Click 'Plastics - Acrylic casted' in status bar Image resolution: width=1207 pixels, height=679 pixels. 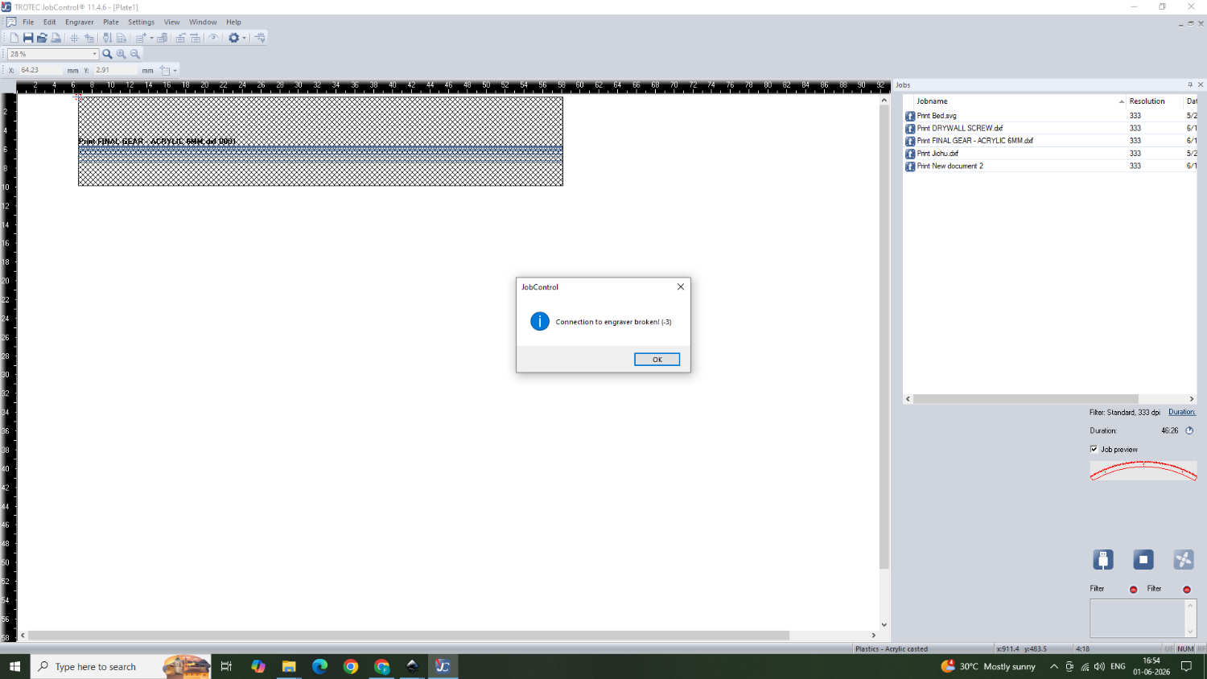click(x=892, y=648)
